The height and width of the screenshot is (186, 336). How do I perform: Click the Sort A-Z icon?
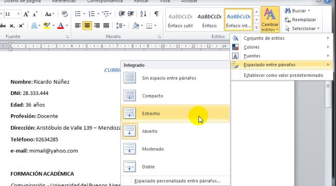click(x=143, y=14)
